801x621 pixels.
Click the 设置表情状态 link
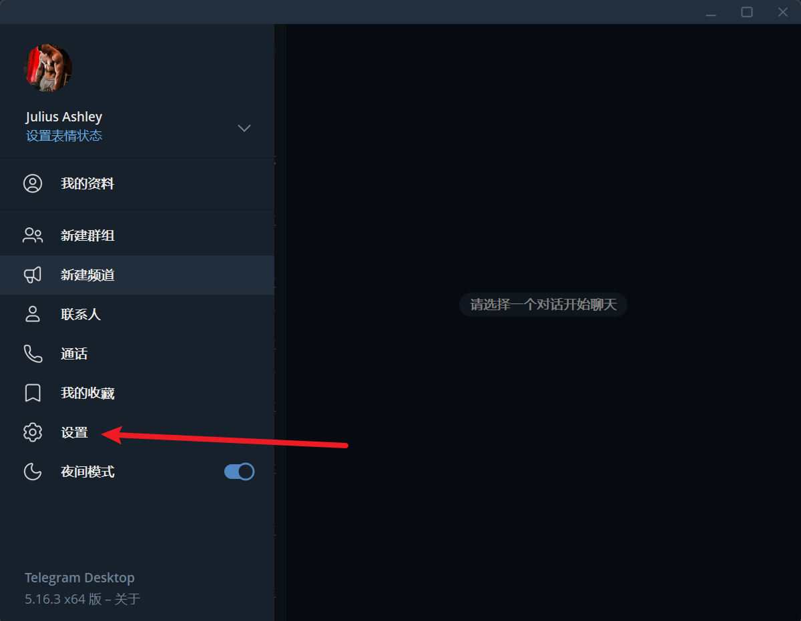click(64, 136)
